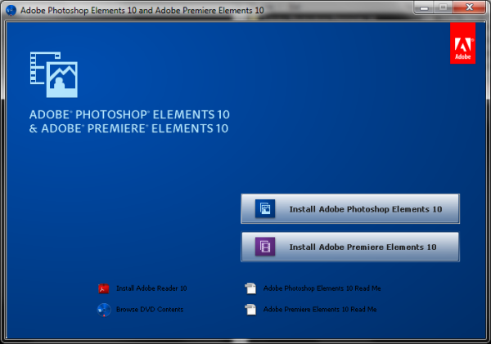Install Adobe Premiere Elements 10
491x344 pixels.
363,246
